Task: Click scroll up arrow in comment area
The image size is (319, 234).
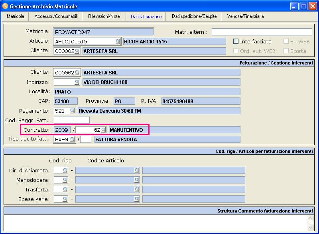Action: pos(310,218)
